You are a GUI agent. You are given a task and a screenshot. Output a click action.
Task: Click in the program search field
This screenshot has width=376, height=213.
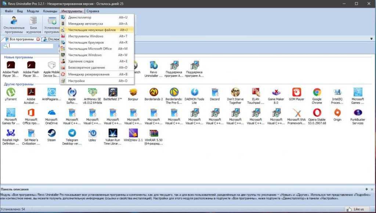click(x=31, y=46)
